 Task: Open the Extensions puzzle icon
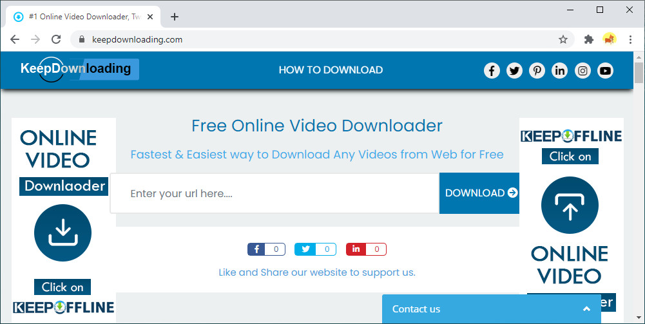[589, 39]
